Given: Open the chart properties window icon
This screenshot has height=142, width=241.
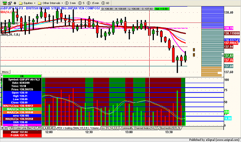Looking at the screenshot, I should click(x=10, y=3).
